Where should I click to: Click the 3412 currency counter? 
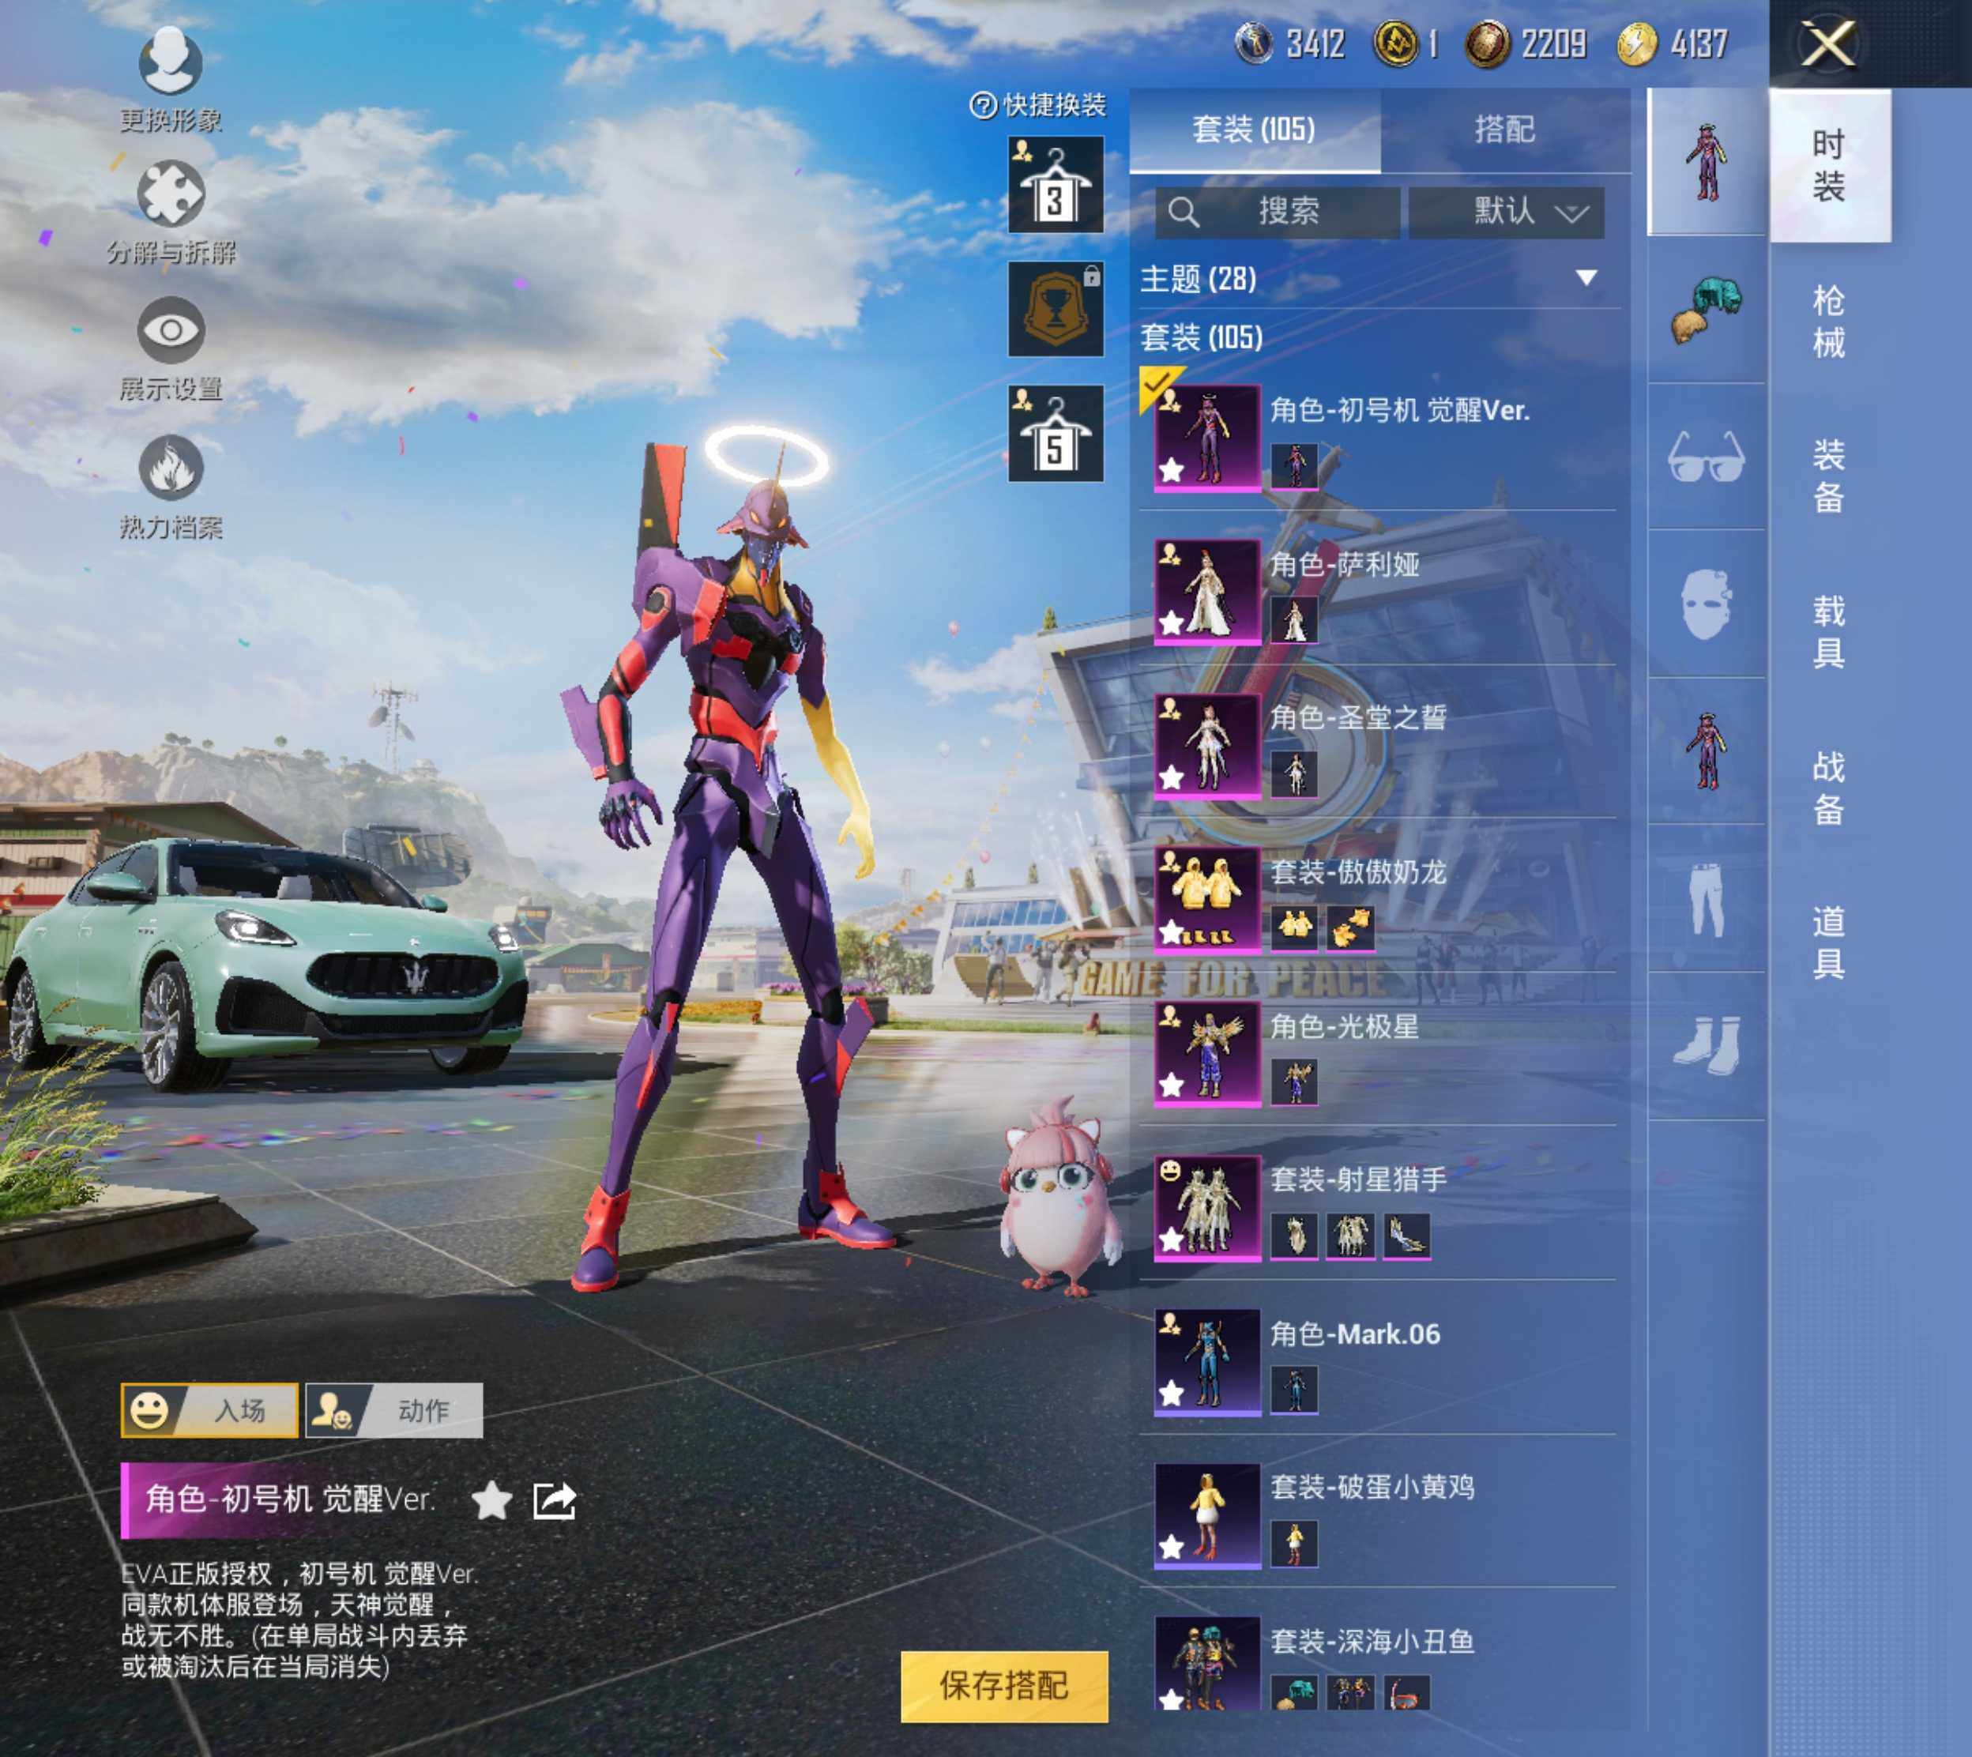(x=1290, y=43)
